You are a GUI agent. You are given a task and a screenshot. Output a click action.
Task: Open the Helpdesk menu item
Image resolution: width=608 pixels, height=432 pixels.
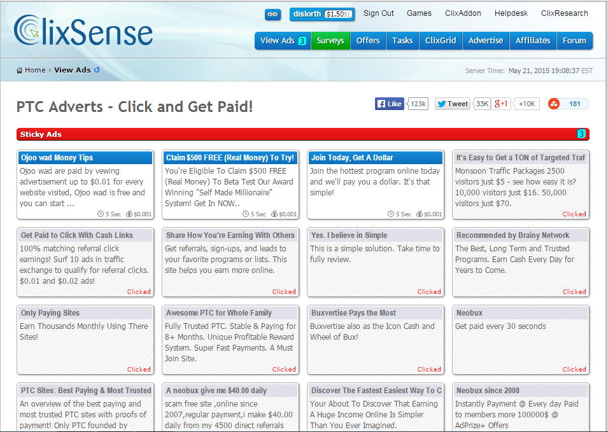pyautogui.click(x=511, y=13)
